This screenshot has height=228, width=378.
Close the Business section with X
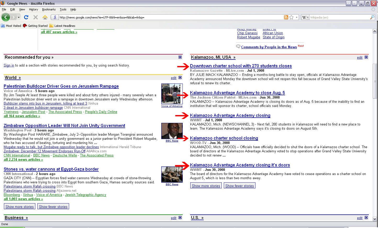(180, 218)
